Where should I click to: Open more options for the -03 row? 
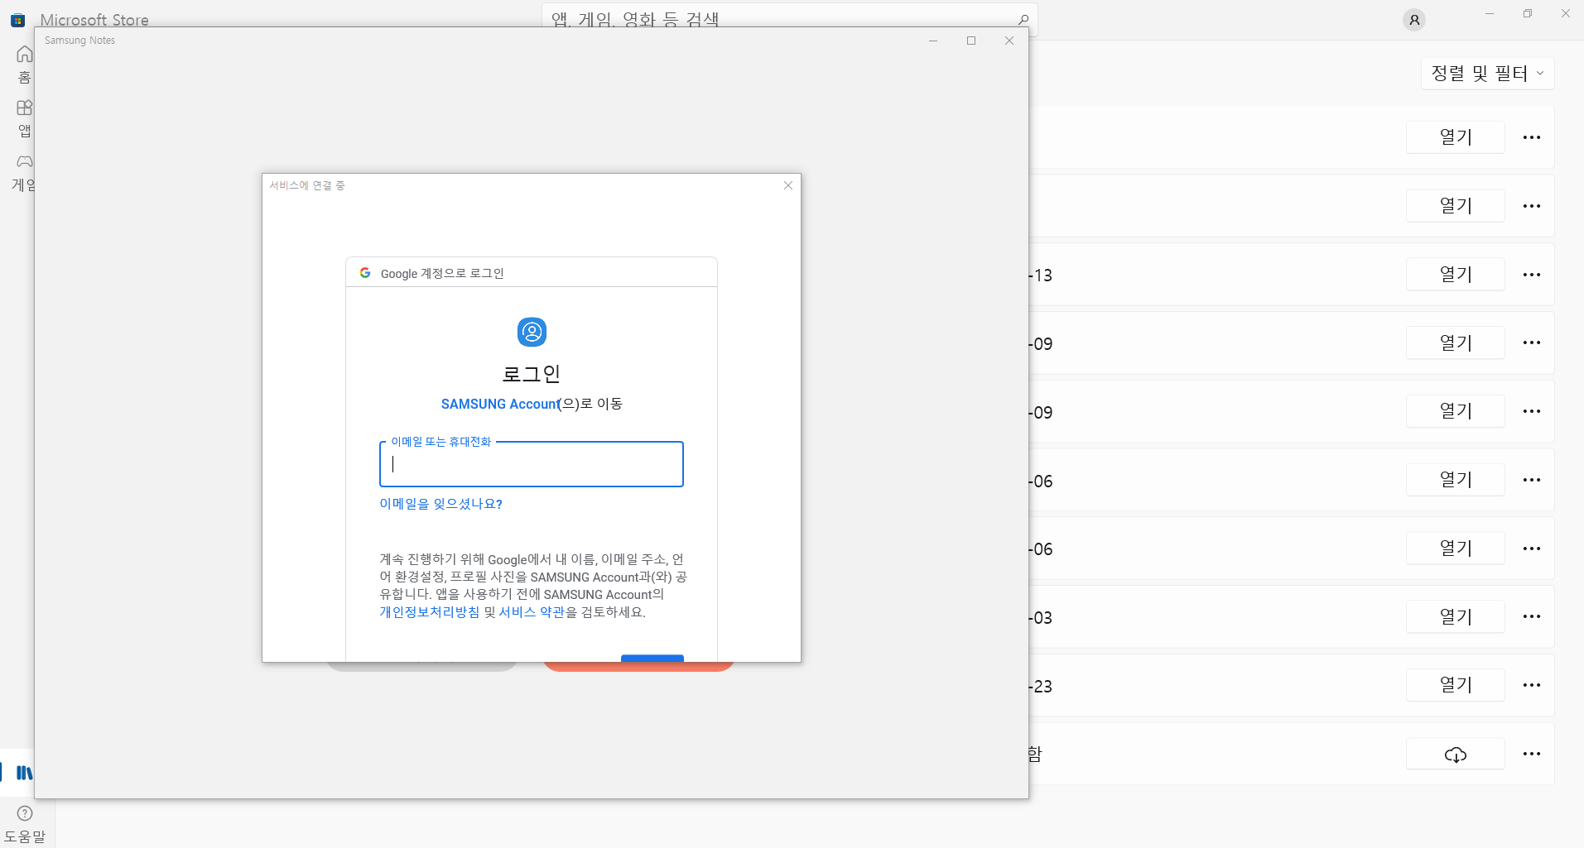click(x=1532, y=617)
